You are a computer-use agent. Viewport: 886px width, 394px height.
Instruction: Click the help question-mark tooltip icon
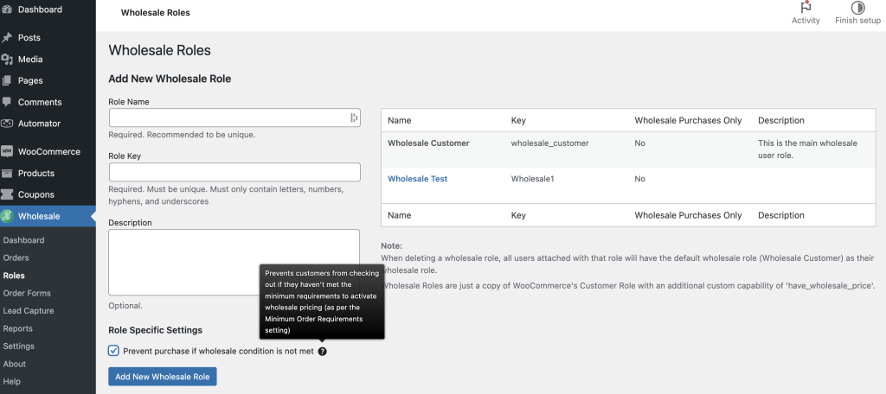pyautogui.click(x=322, y=351)
